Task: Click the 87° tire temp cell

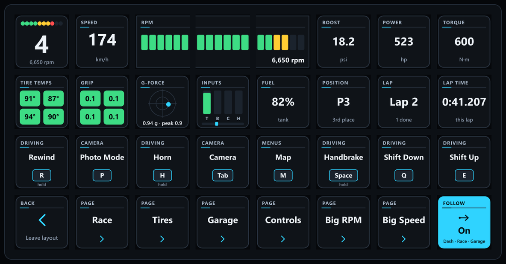Action: 53,99
